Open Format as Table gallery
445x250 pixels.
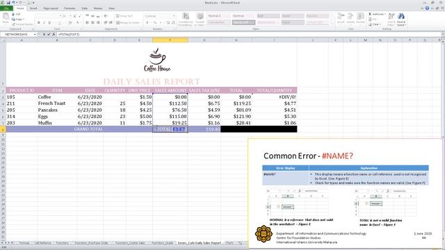click(200, 19)
